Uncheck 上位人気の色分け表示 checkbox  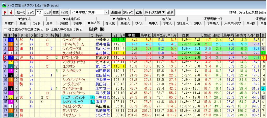(47, 29)
